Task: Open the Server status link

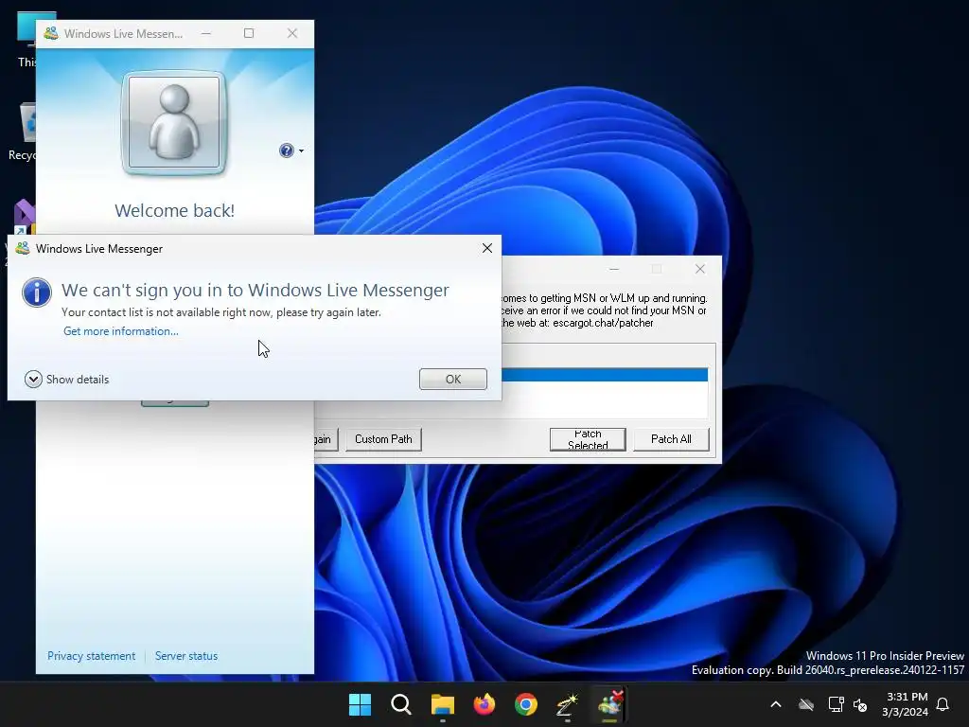Action: pos(186,656)
